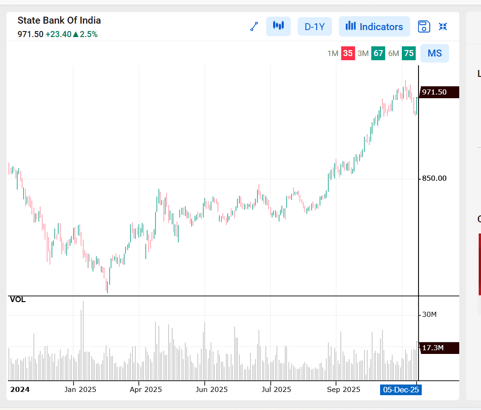Click the 6M period label

[x=394, y=53]
